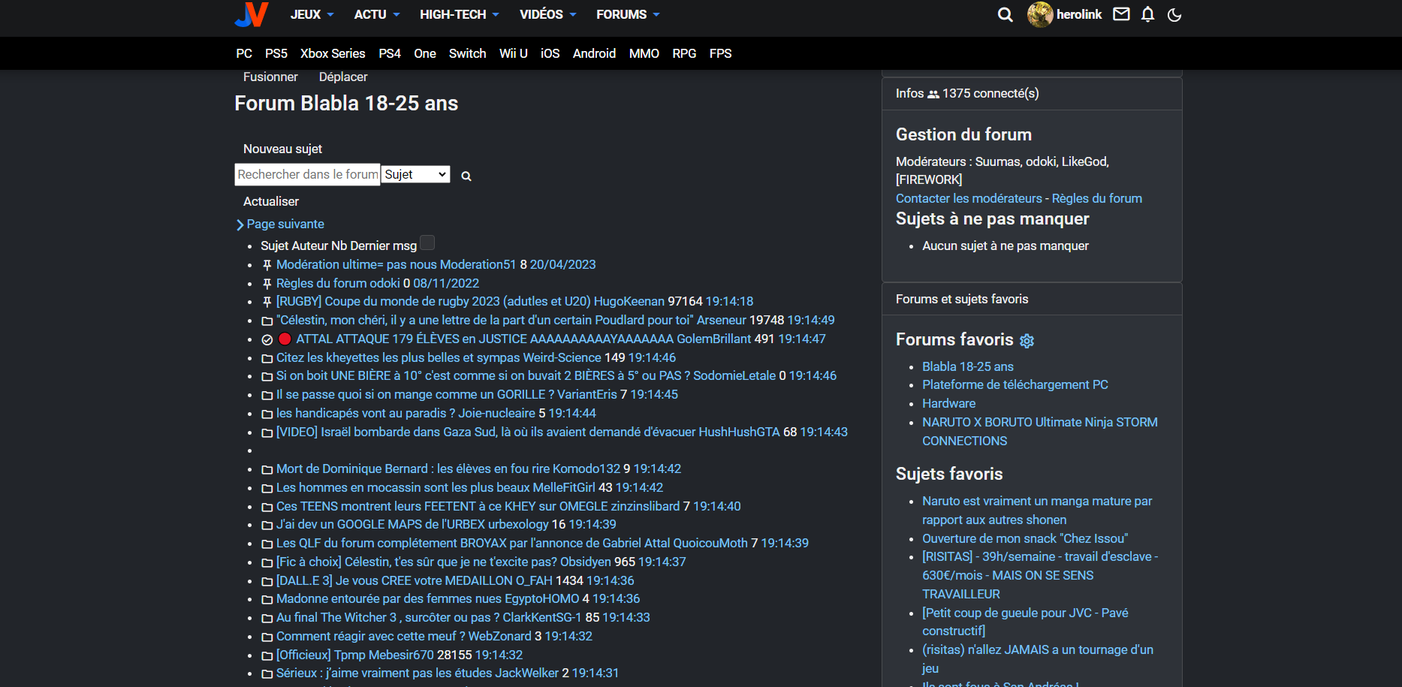Screen dimensions: 1402x687
Task: Click the JV site logo
Action: click(x=252, y=14)
